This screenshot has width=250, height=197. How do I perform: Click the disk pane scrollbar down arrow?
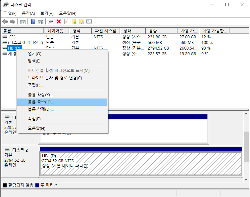[x=246, y=179]
